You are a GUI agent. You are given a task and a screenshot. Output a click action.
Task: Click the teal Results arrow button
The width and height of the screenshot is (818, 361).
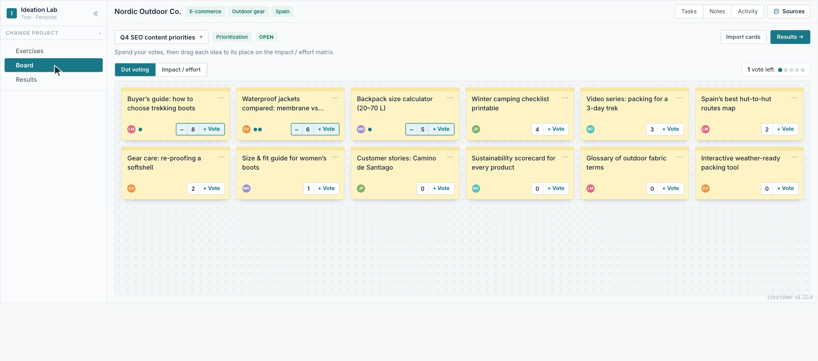(x=790, y=37)
